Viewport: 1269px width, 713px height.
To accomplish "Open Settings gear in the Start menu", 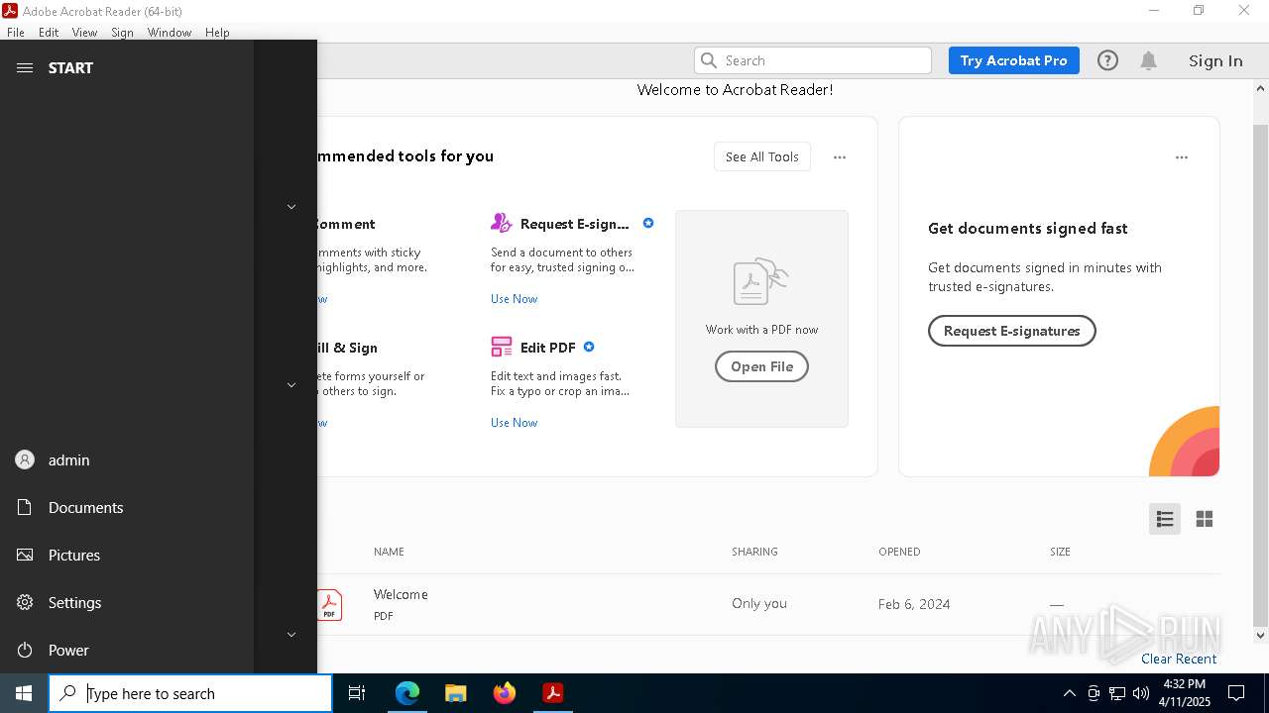I will point(25,602).
